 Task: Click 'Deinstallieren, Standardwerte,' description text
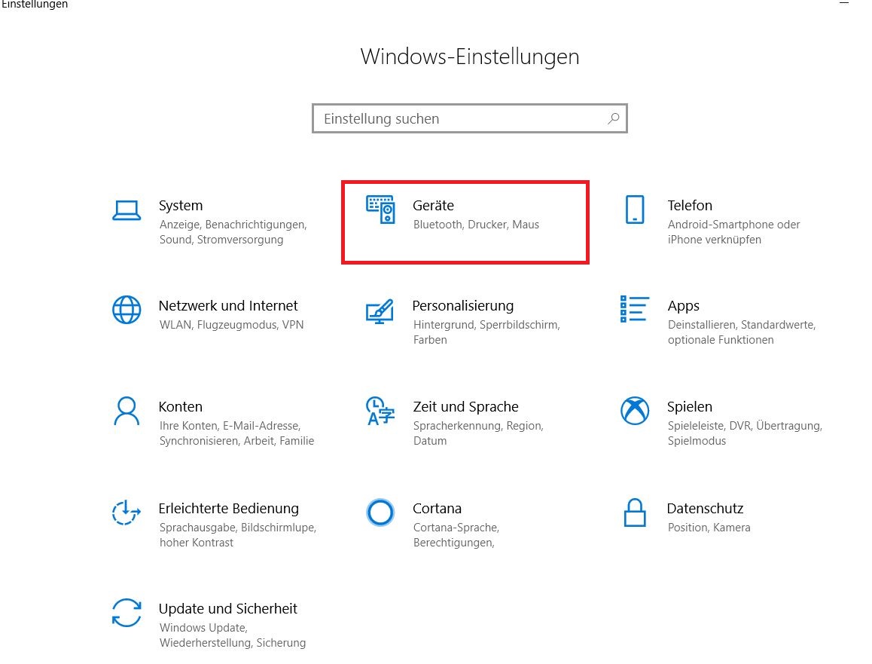[742, 325]
